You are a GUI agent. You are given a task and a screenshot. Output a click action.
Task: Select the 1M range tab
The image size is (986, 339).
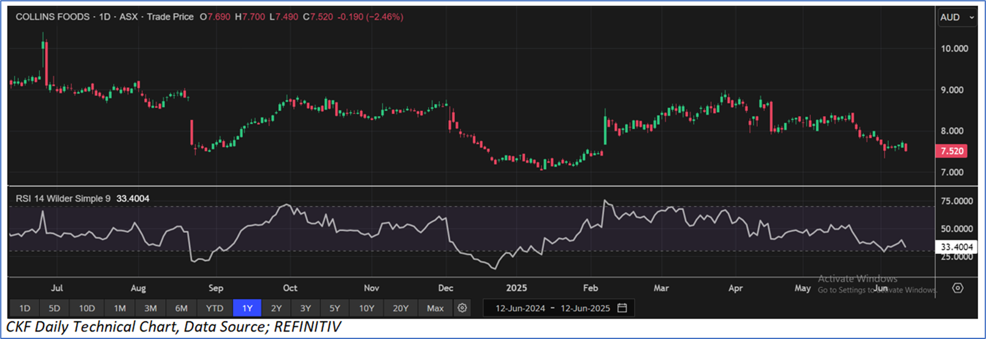click(x=120, y=308)
